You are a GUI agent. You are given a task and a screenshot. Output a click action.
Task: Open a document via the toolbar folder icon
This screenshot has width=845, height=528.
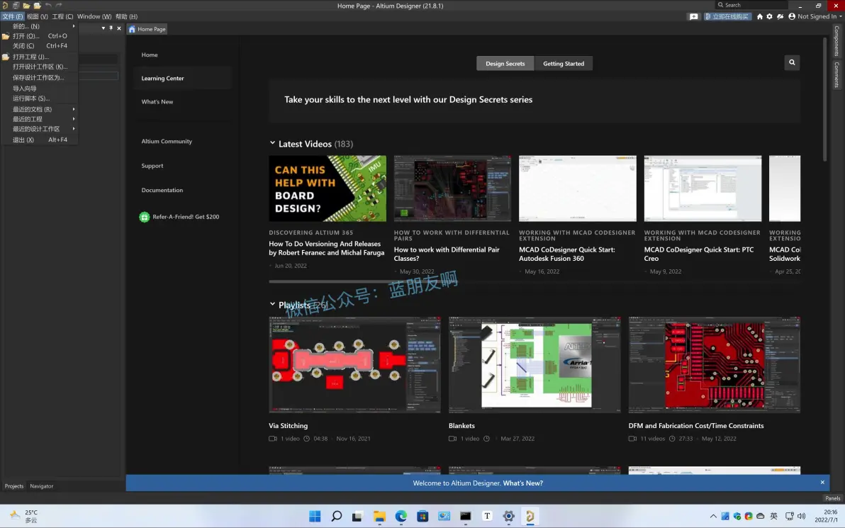[26, 6]
